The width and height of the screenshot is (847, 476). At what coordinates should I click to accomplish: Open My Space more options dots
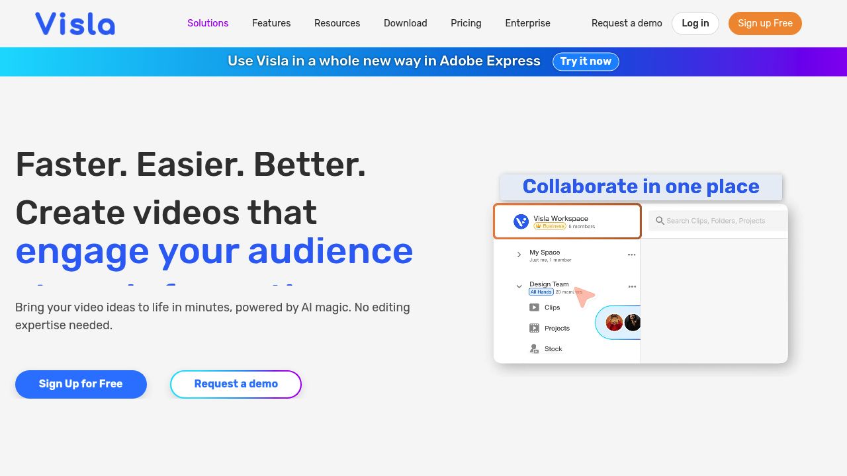[x=631, y=255]
